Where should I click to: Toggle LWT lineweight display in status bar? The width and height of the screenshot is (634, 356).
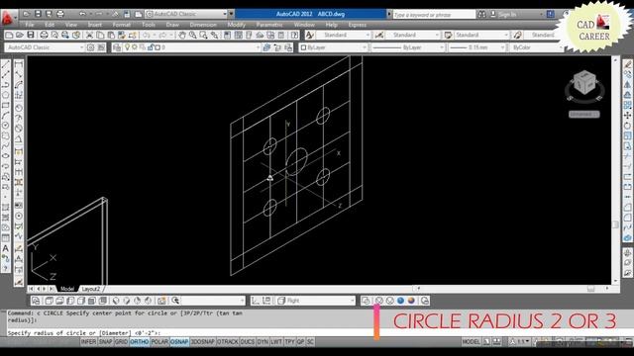click(x=276, y=342)
